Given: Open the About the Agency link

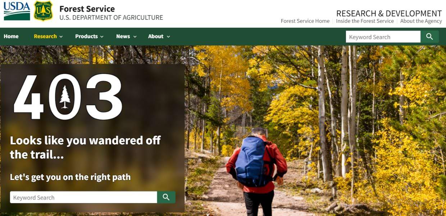Looking at the screenshot, I should [421, 21].
